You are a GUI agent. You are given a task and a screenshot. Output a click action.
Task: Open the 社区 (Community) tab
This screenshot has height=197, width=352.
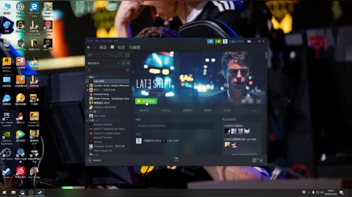(x=121, y=47)
